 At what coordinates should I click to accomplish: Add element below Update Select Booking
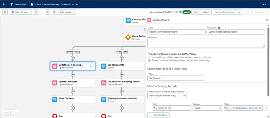(x=73, y=74)
